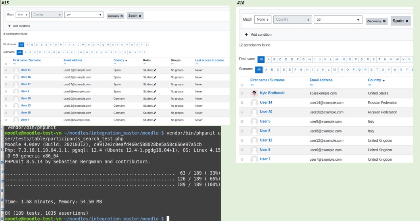Edit roles pencil for User 4

pyautogui.click(x=155, y=120)
